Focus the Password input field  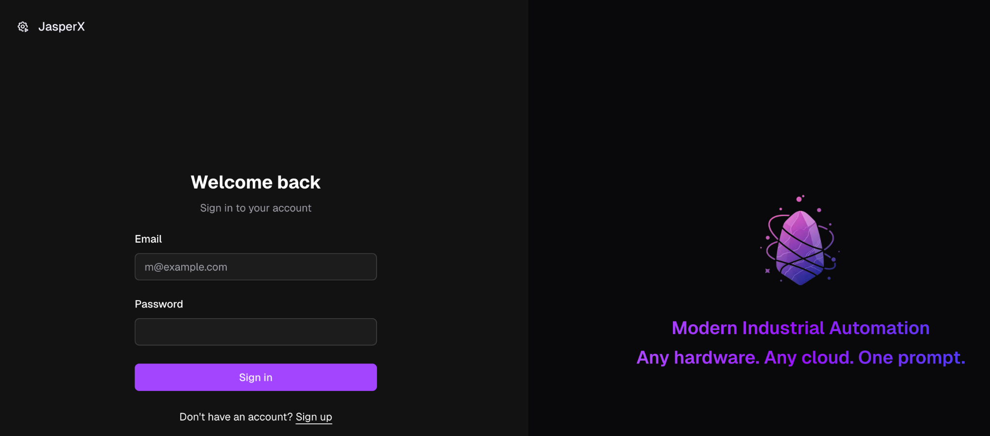pos(255,332)
